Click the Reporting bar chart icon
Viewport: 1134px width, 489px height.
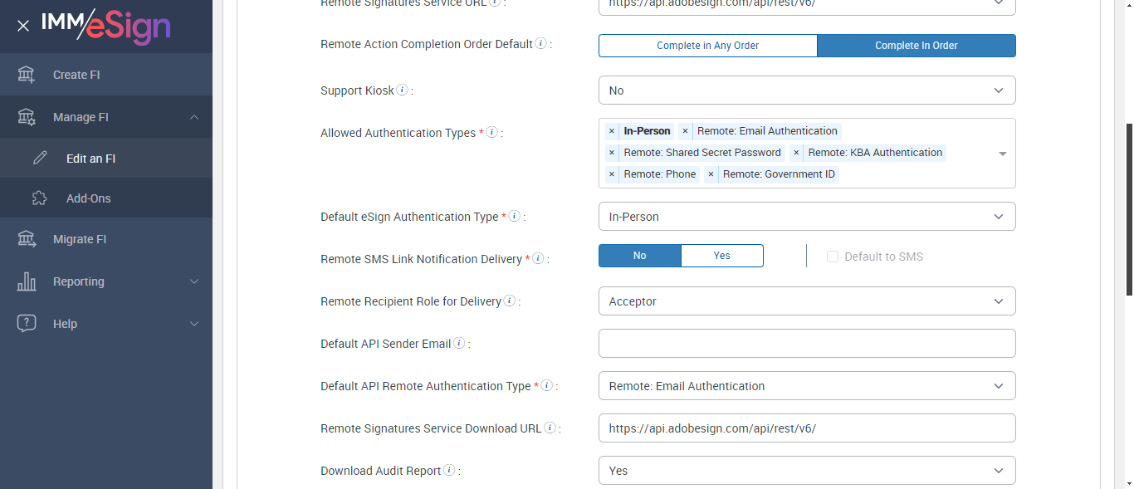point(27,281)
